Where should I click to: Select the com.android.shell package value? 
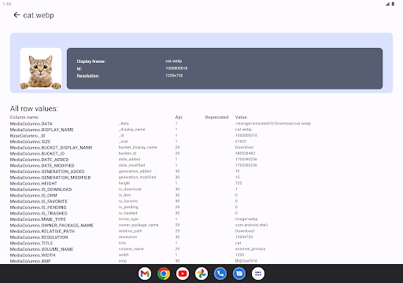[x=251, y=225]
